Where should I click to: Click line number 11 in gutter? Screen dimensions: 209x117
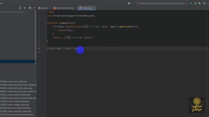tap(39, 48)
